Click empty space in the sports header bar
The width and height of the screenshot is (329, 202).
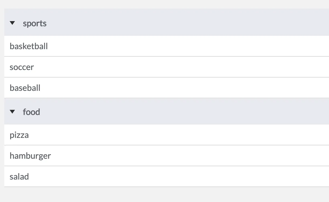(187, 22)
